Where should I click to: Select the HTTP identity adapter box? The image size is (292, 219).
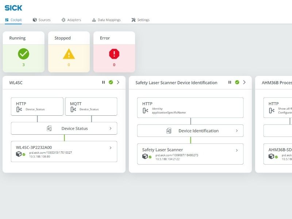tap(190, 108)
